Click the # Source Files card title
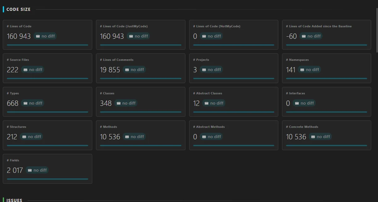This screenshot has width=378, height=202. [x=18, y=60]
